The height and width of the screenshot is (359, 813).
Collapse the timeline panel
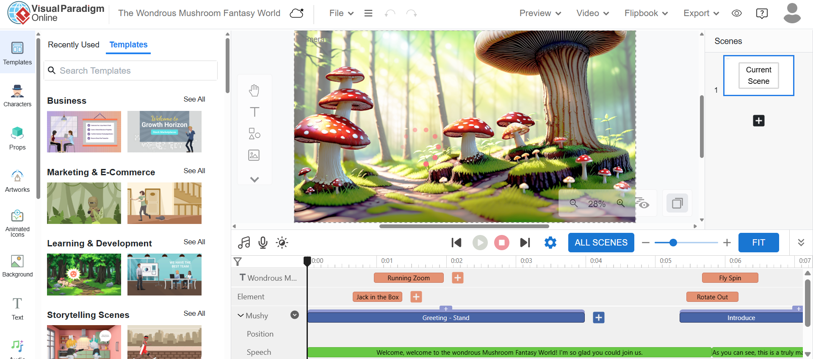801,243
